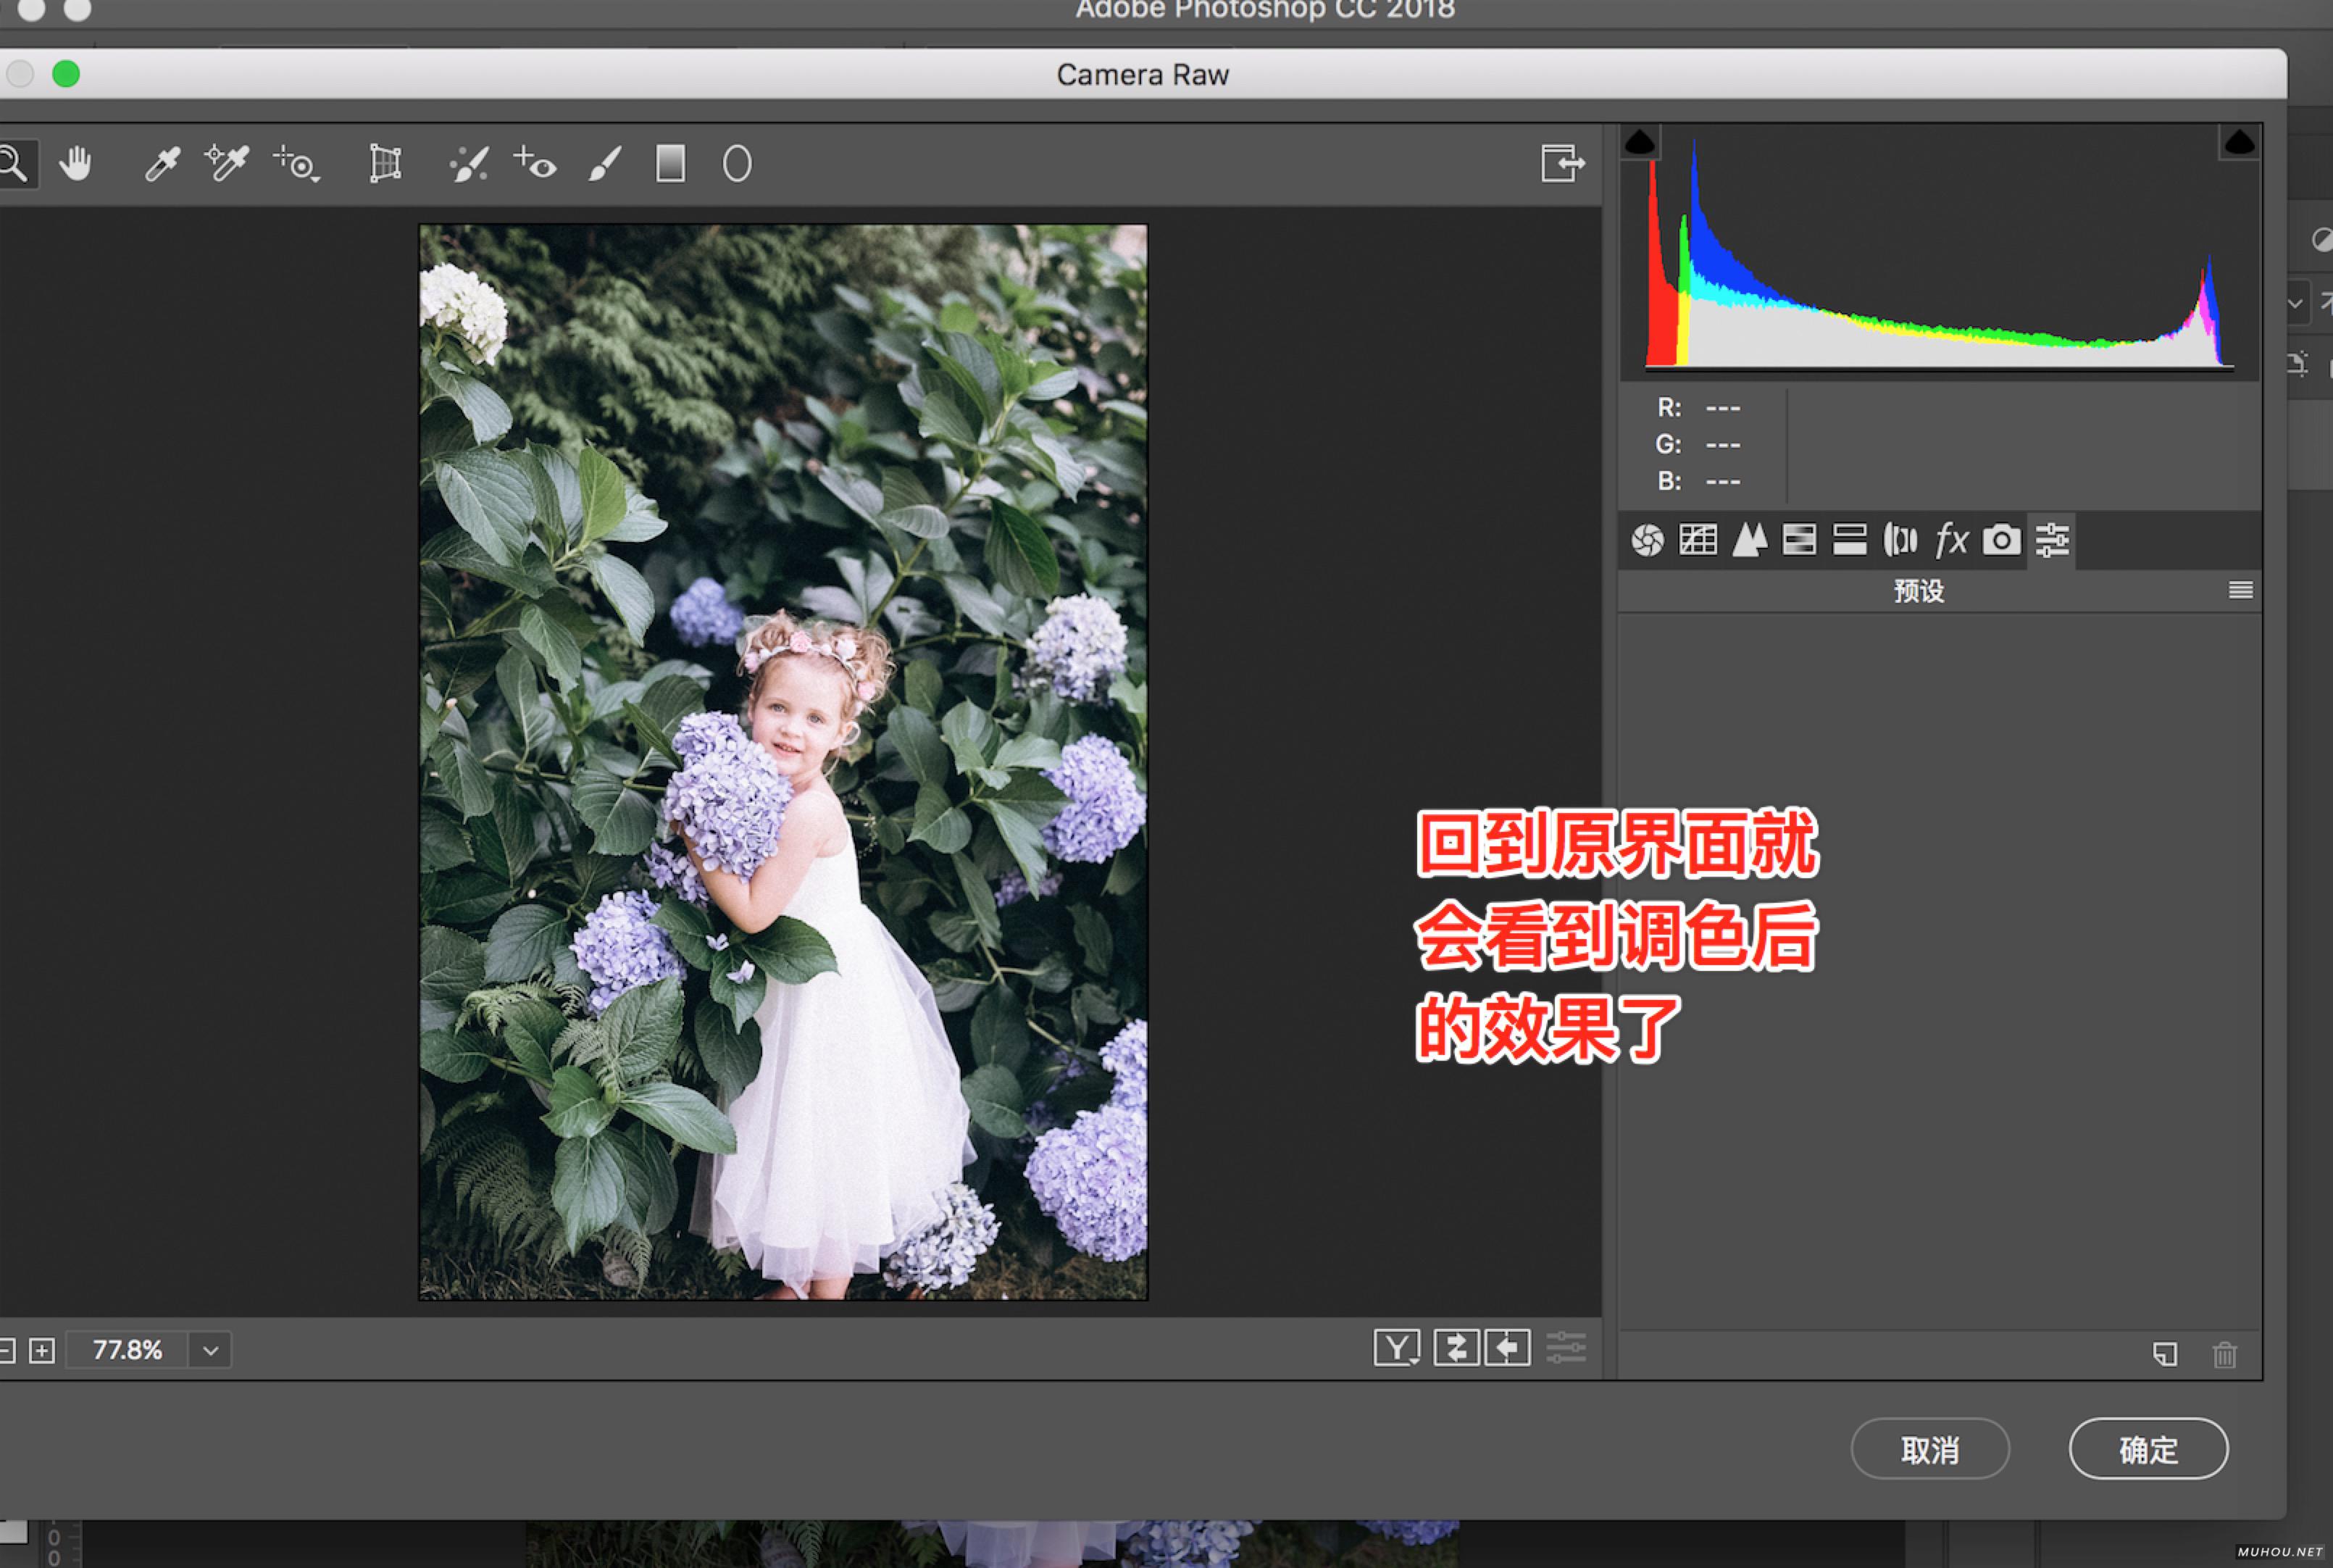The image size is (2333, 1568).
Task: Toggle current panel settings and defaults
Action: point(1566,1348)
